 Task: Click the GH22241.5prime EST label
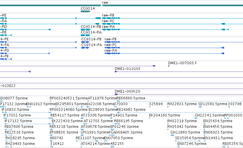click(210, 115)
